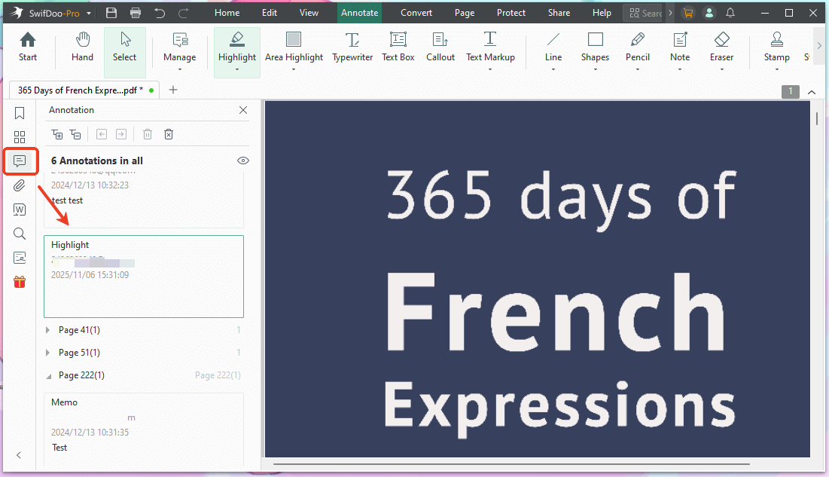Viewport: 829px width, 477px height.
Task: Open the bookmark panel in sidebar
Action: click(20, 113)
